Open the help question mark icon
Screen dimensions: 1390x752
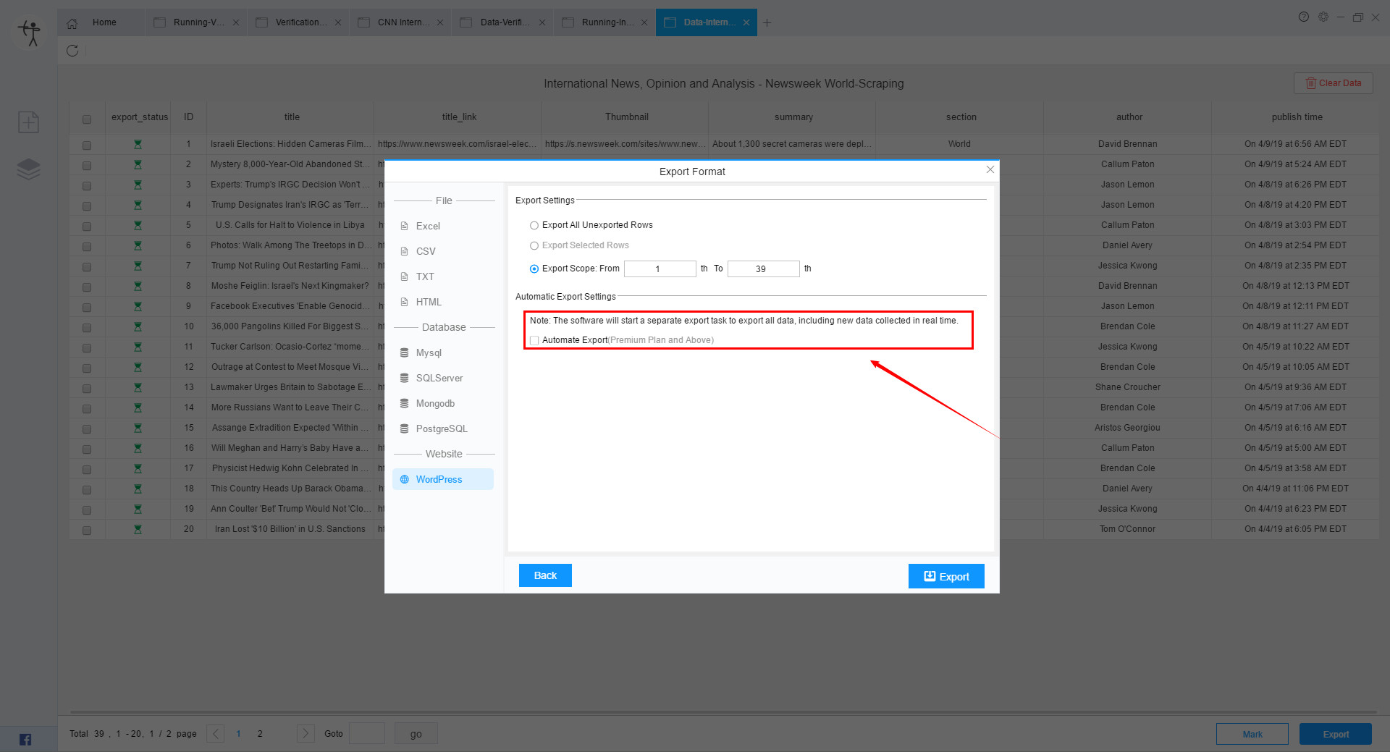1304,17
